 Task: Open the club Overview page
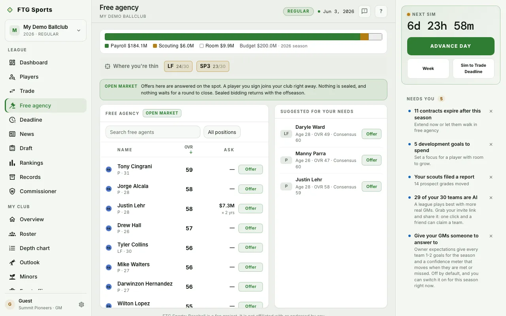pyautogui.click(x=45, y=219)
